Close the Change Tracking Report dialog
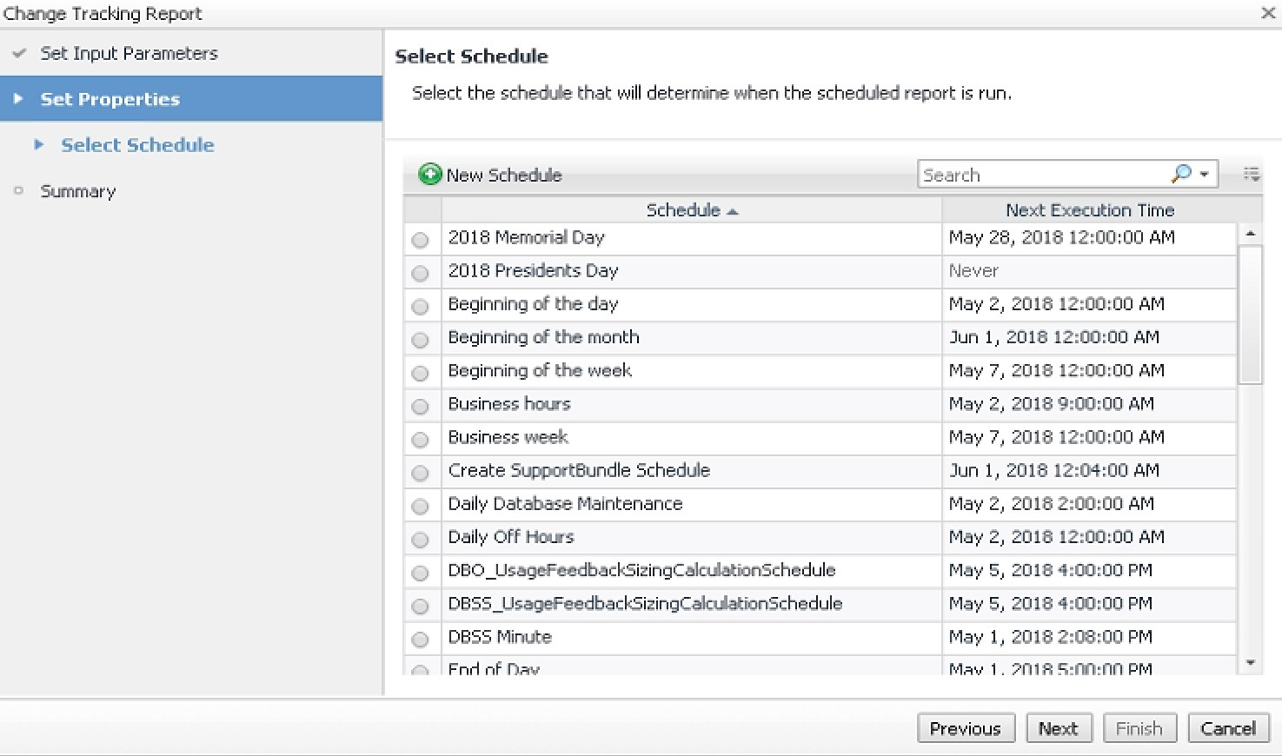The image size is (1282, 756). (1267, 13)
